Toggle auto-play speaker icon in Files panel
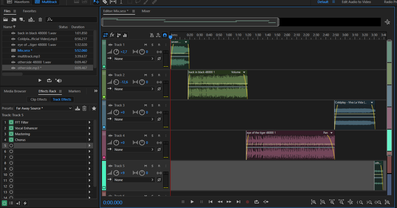The image size is (397, 208). (x=59, y=80)
